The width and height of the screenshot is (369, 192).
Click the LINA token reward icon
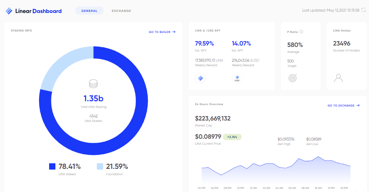coord(200,78)
